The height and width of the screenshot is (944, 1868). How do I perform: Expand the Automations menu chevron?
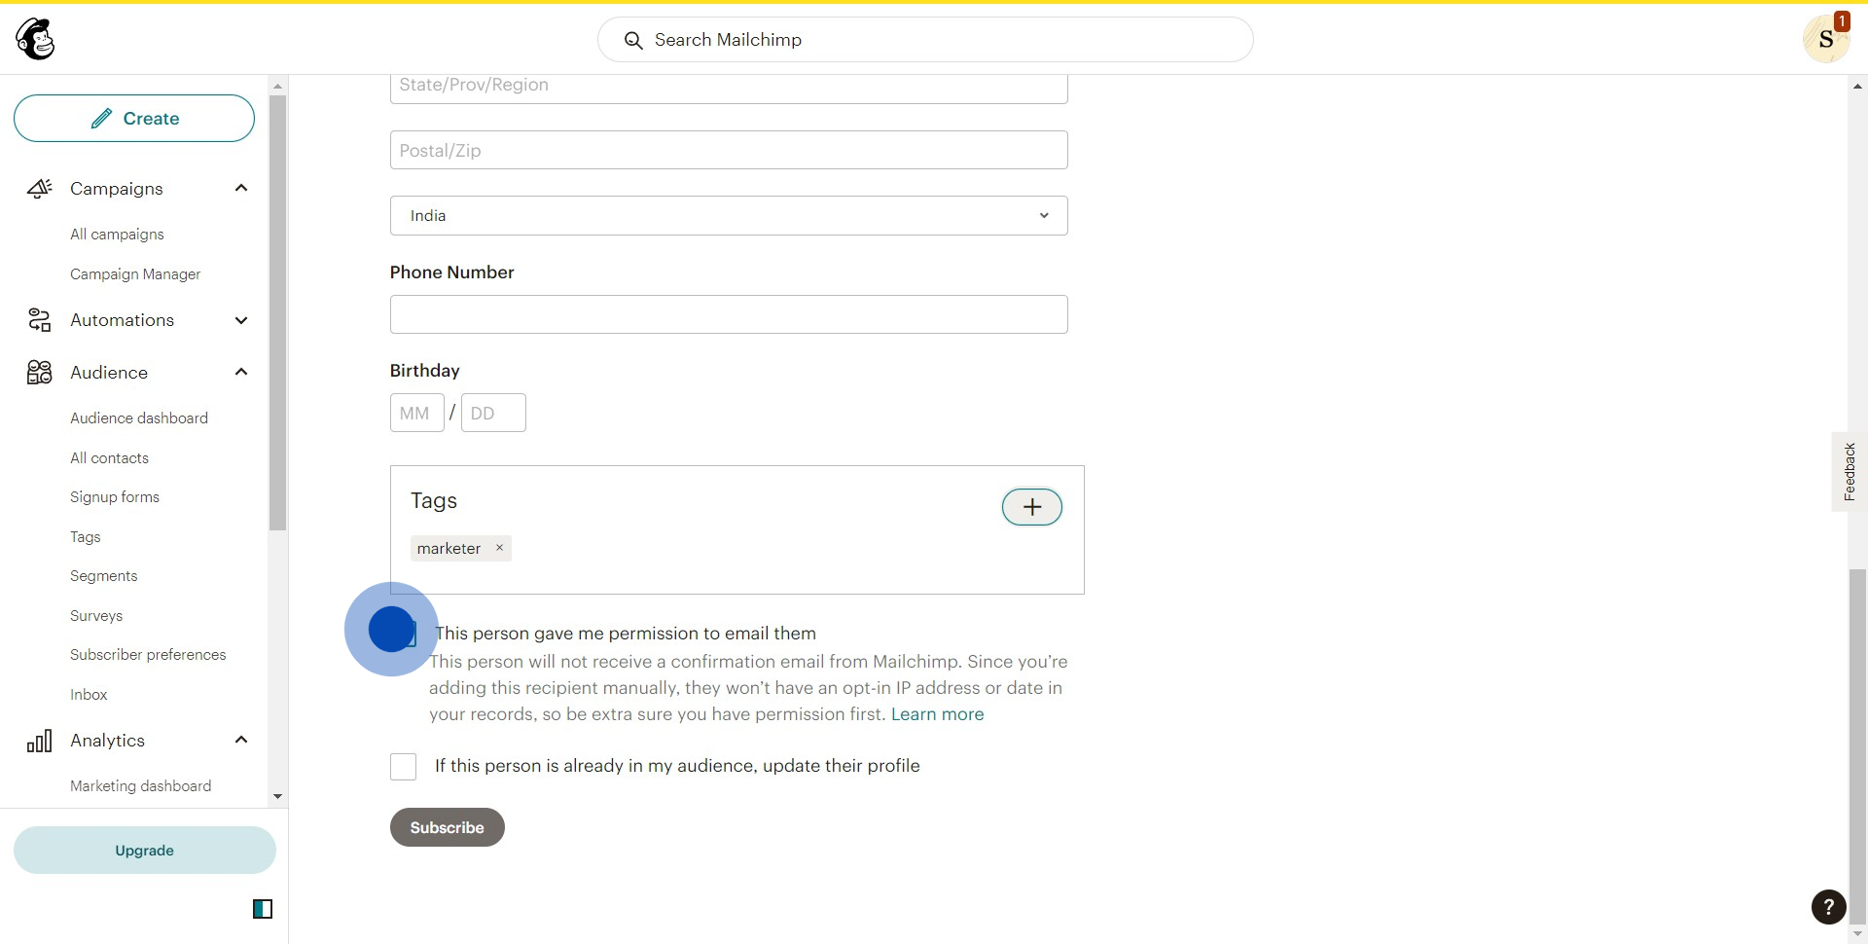[241, 320]
